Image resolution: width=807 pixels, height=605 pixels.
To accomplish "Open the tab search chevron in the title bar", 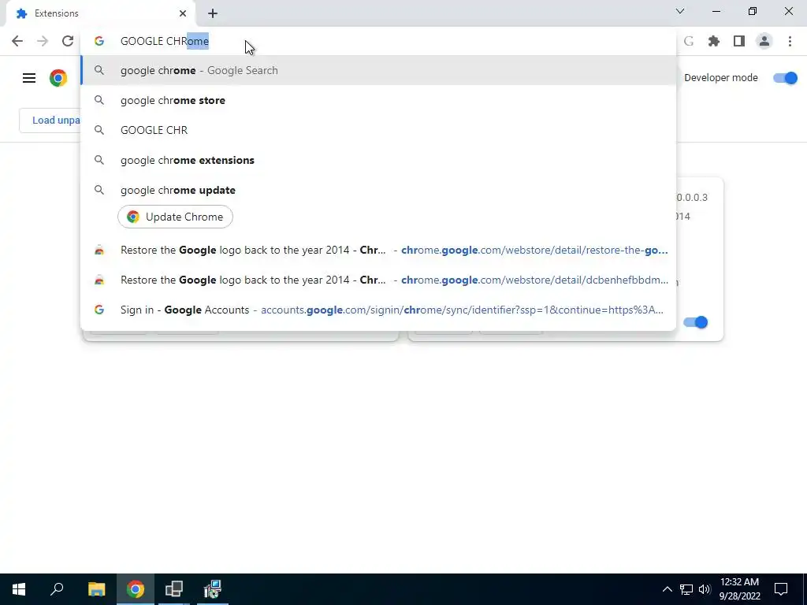I will coord(680,11).
